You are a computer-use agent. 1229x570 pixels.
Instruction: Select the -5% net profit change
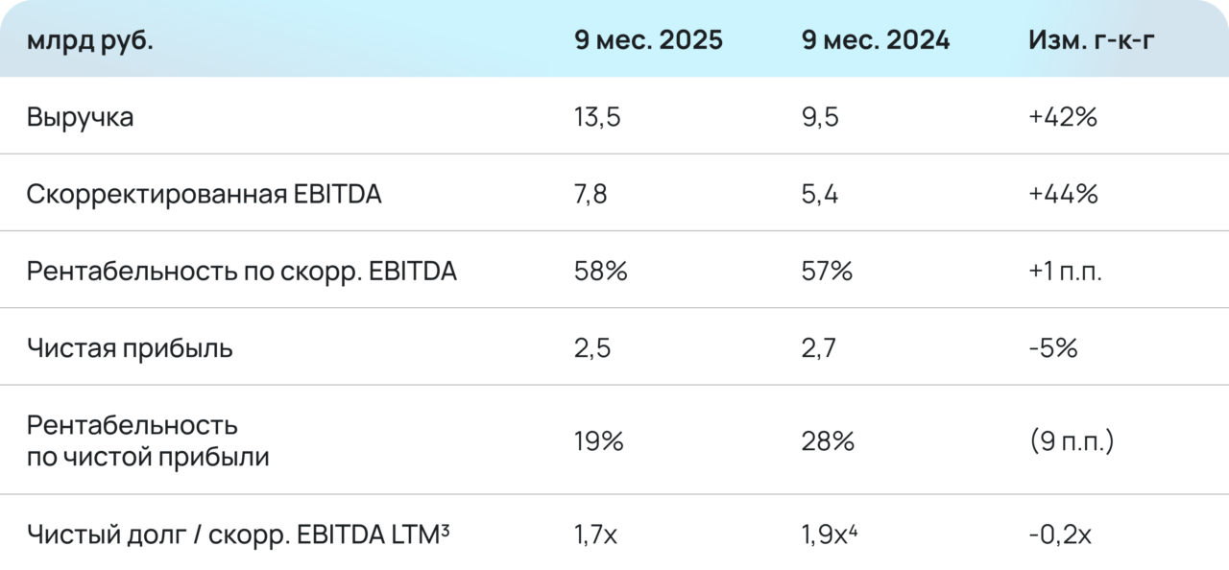tap(1052, 347)
